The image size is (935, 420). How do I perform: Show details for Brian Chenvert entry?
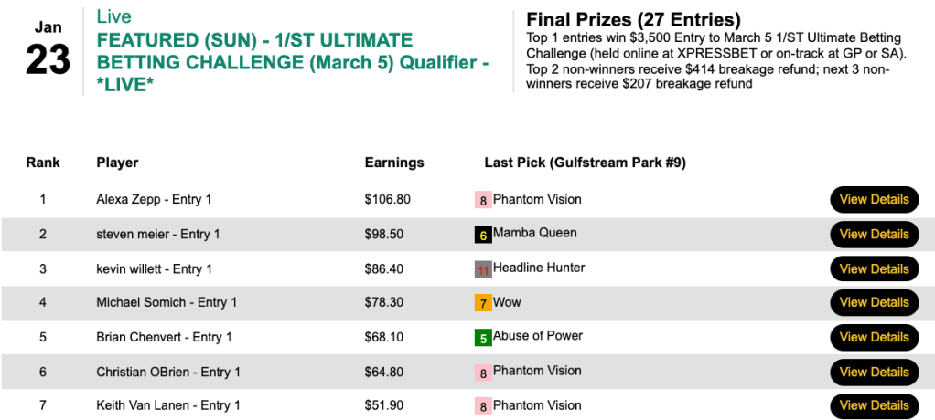[874, 338]
